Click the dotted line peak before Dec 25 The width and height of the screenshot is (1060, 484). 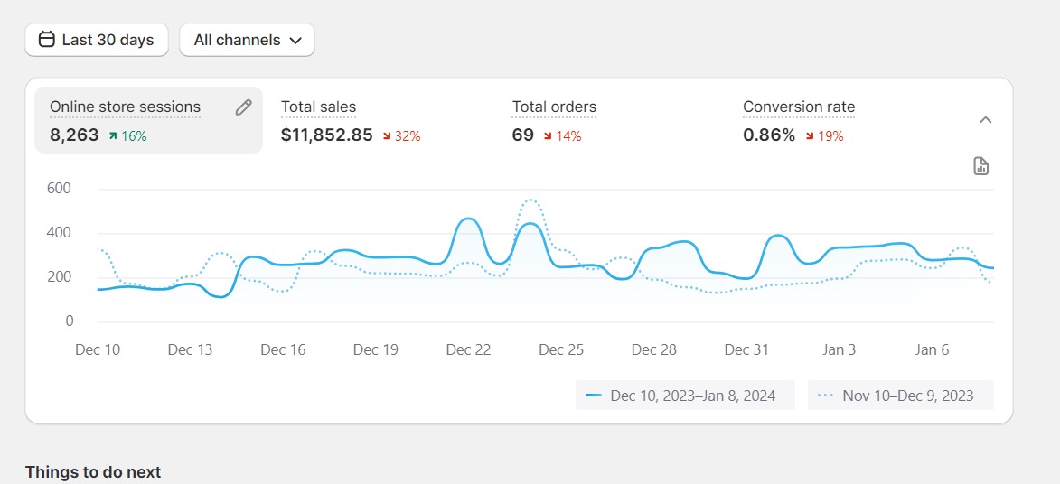(530, 200)
